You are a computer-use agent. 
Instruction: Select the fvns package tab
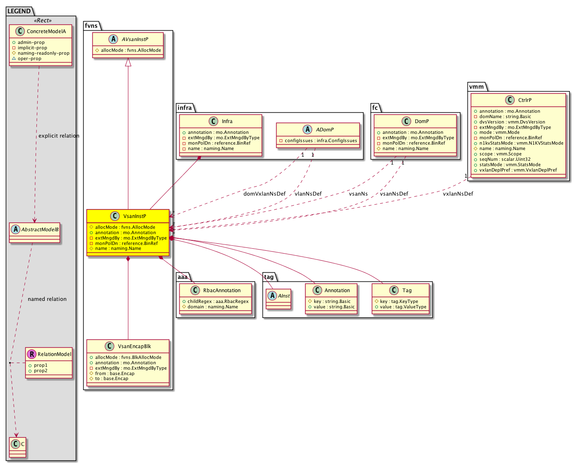(92, 26)
